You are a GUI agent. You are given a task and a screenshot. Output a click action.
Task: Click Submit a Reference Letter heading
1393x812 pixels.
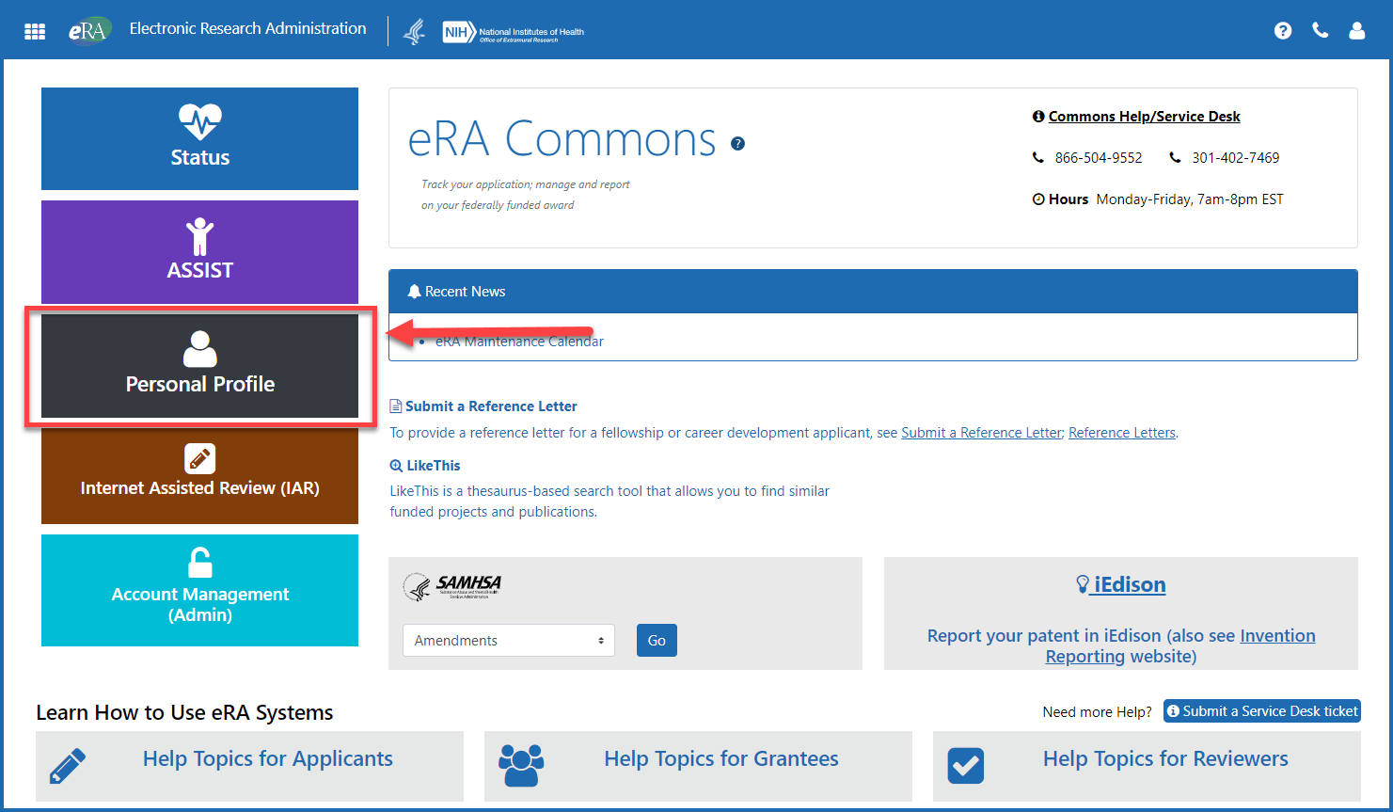(x=491, y=406)
